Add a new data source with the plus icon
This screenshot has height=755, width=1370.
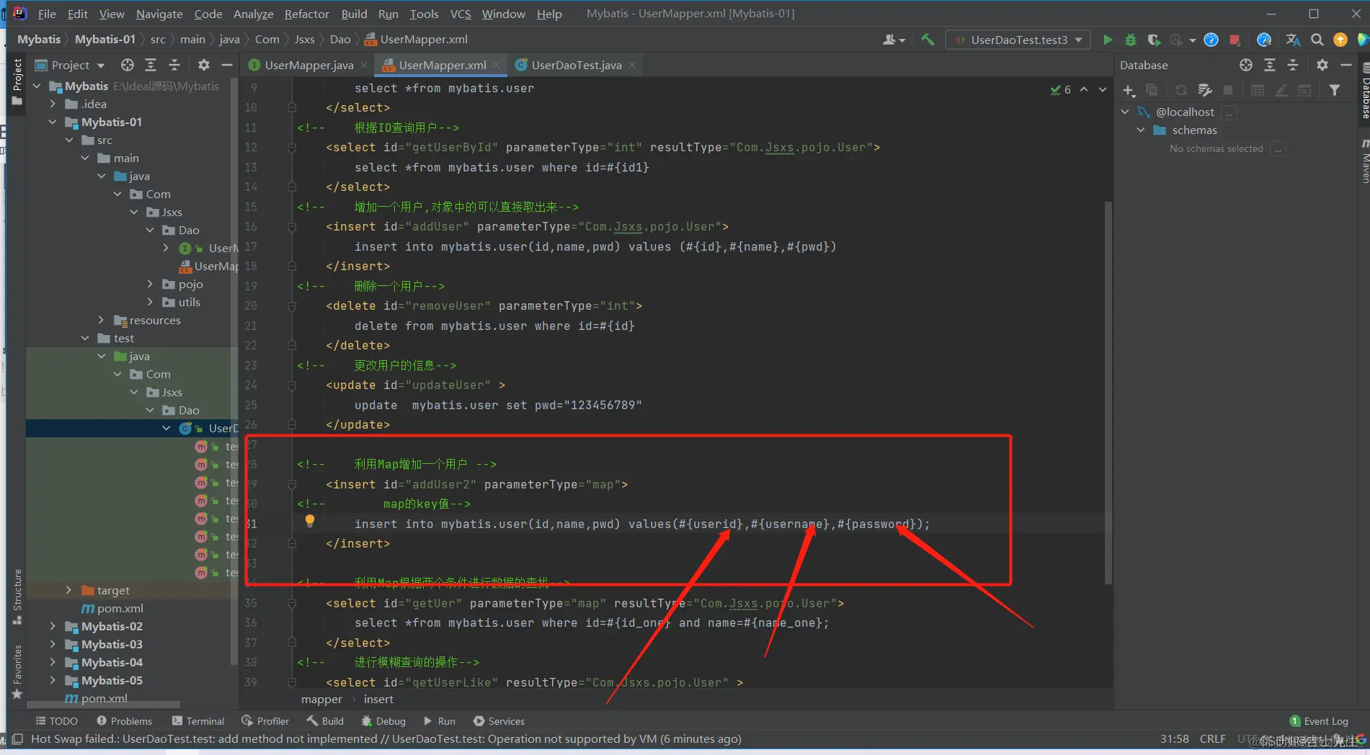click(x=1129, y=90)
